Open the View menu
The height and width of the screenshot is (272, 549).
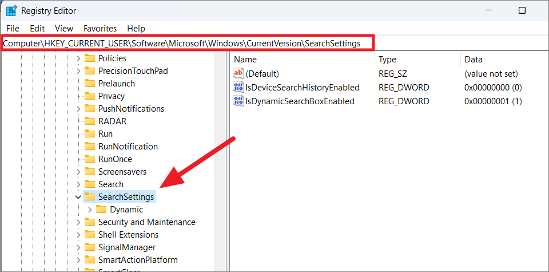pyautogui.click(x=64, y=29)
